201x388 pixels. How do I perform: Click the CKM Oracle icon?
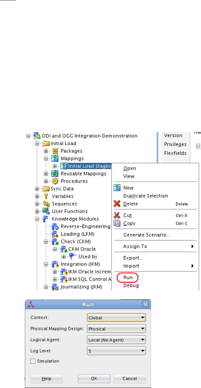[63, 249]
